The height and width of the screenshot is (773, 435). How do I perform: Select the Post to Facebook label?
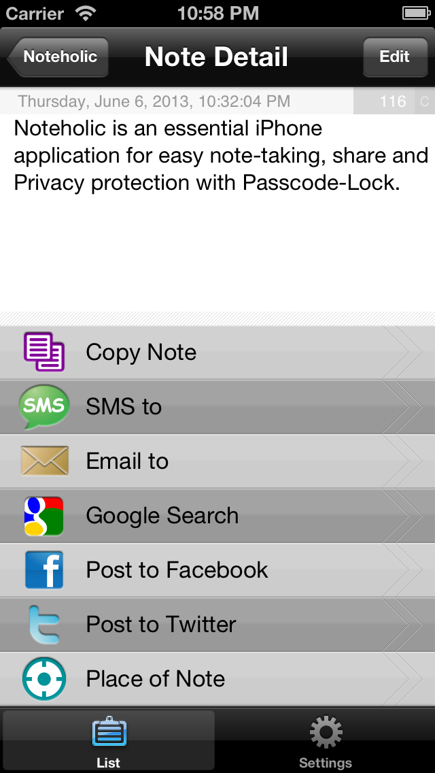coord(177,570)
